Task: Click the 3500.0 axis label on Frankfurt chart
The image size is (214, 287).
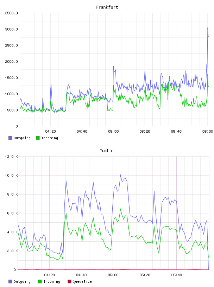Action: [11, 13]
